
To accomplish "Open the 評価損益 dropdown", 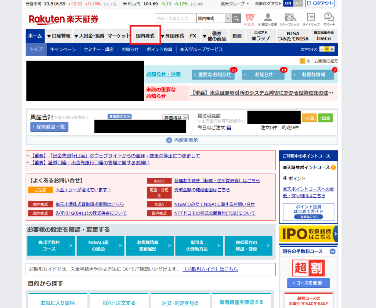I will pos(176,117).
